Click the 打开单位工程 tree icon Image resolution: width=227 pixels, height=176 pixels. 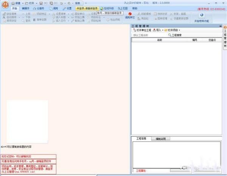click(135, 30)
